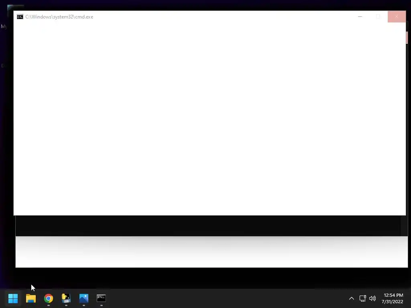Open the volume control tray icon
This screenshot has height=308, width=411.
(372, 298)
